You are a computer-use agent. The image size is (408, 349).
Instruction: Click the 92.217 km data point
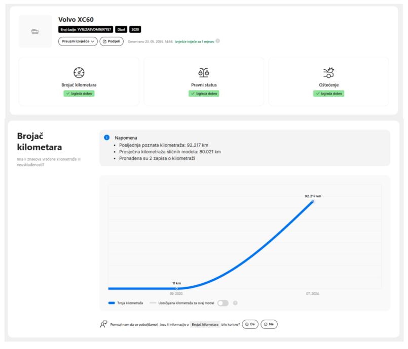click(313, 201)
